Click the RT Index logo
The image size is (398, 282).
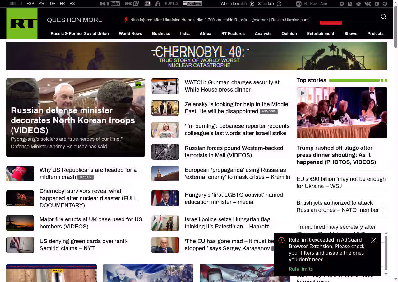[x=110, y=4]
